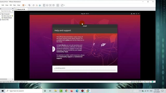
Task: Click the Ubuntu network status icon
Action: pos(132,14)
